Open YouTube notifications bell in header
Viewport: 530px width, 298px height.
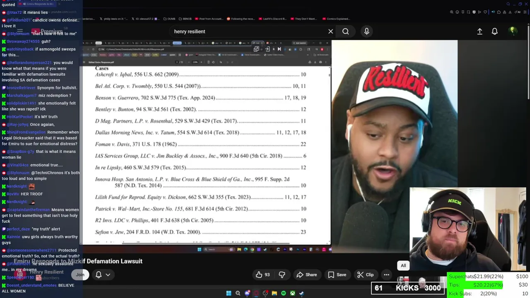[x=494, y=31]
